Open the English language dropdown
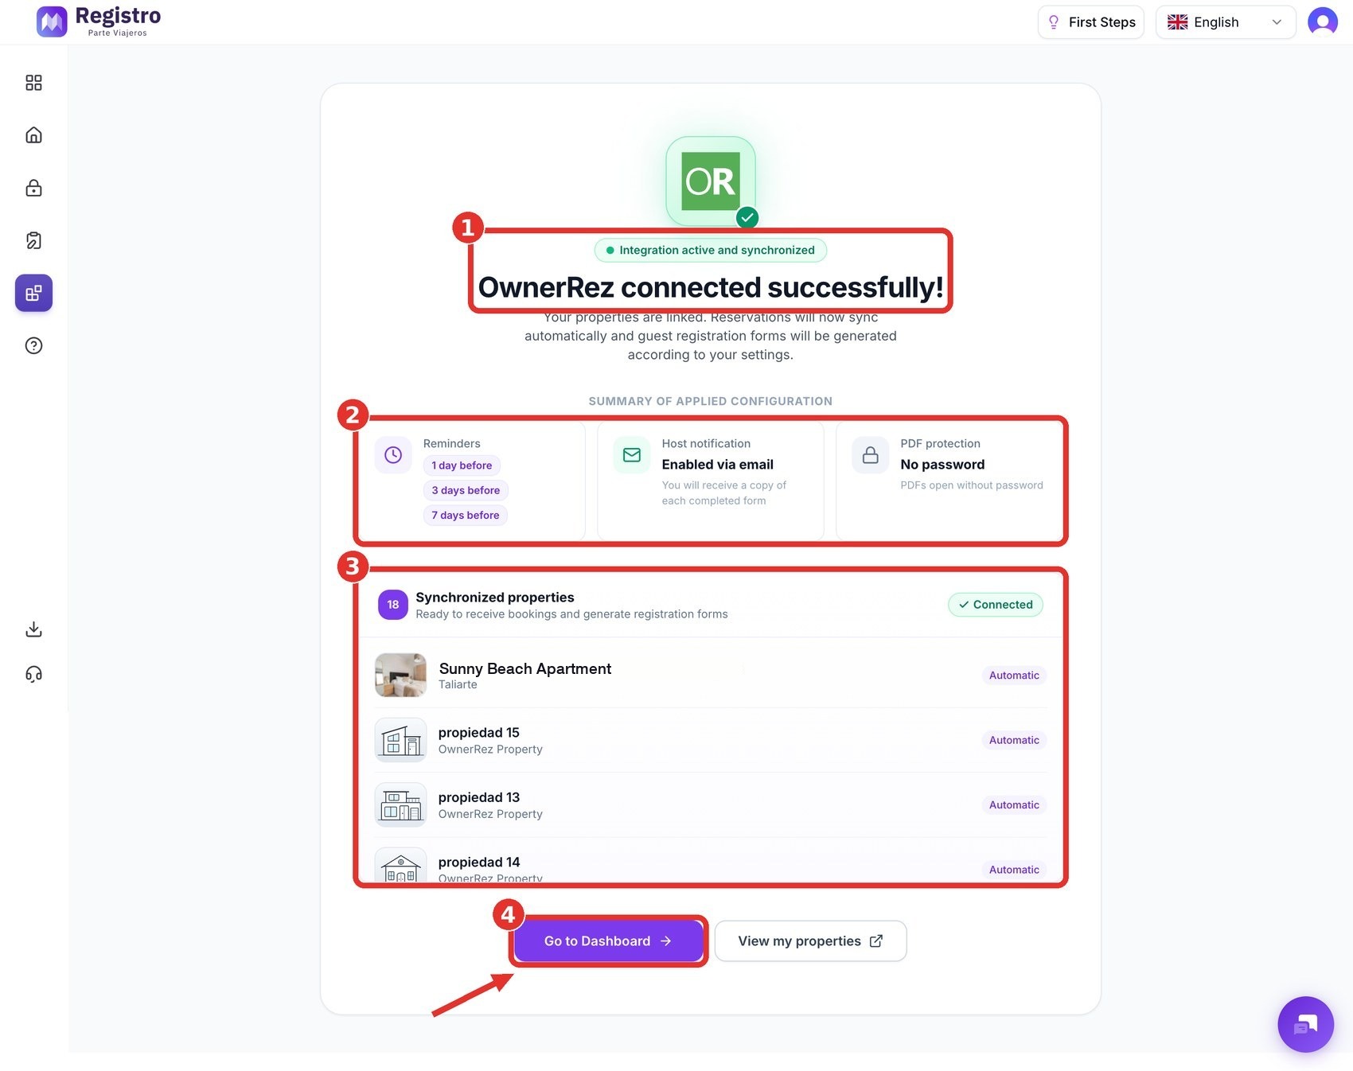The height and width of the screenshot is (1071, 1353). [x=1226, y=22]
